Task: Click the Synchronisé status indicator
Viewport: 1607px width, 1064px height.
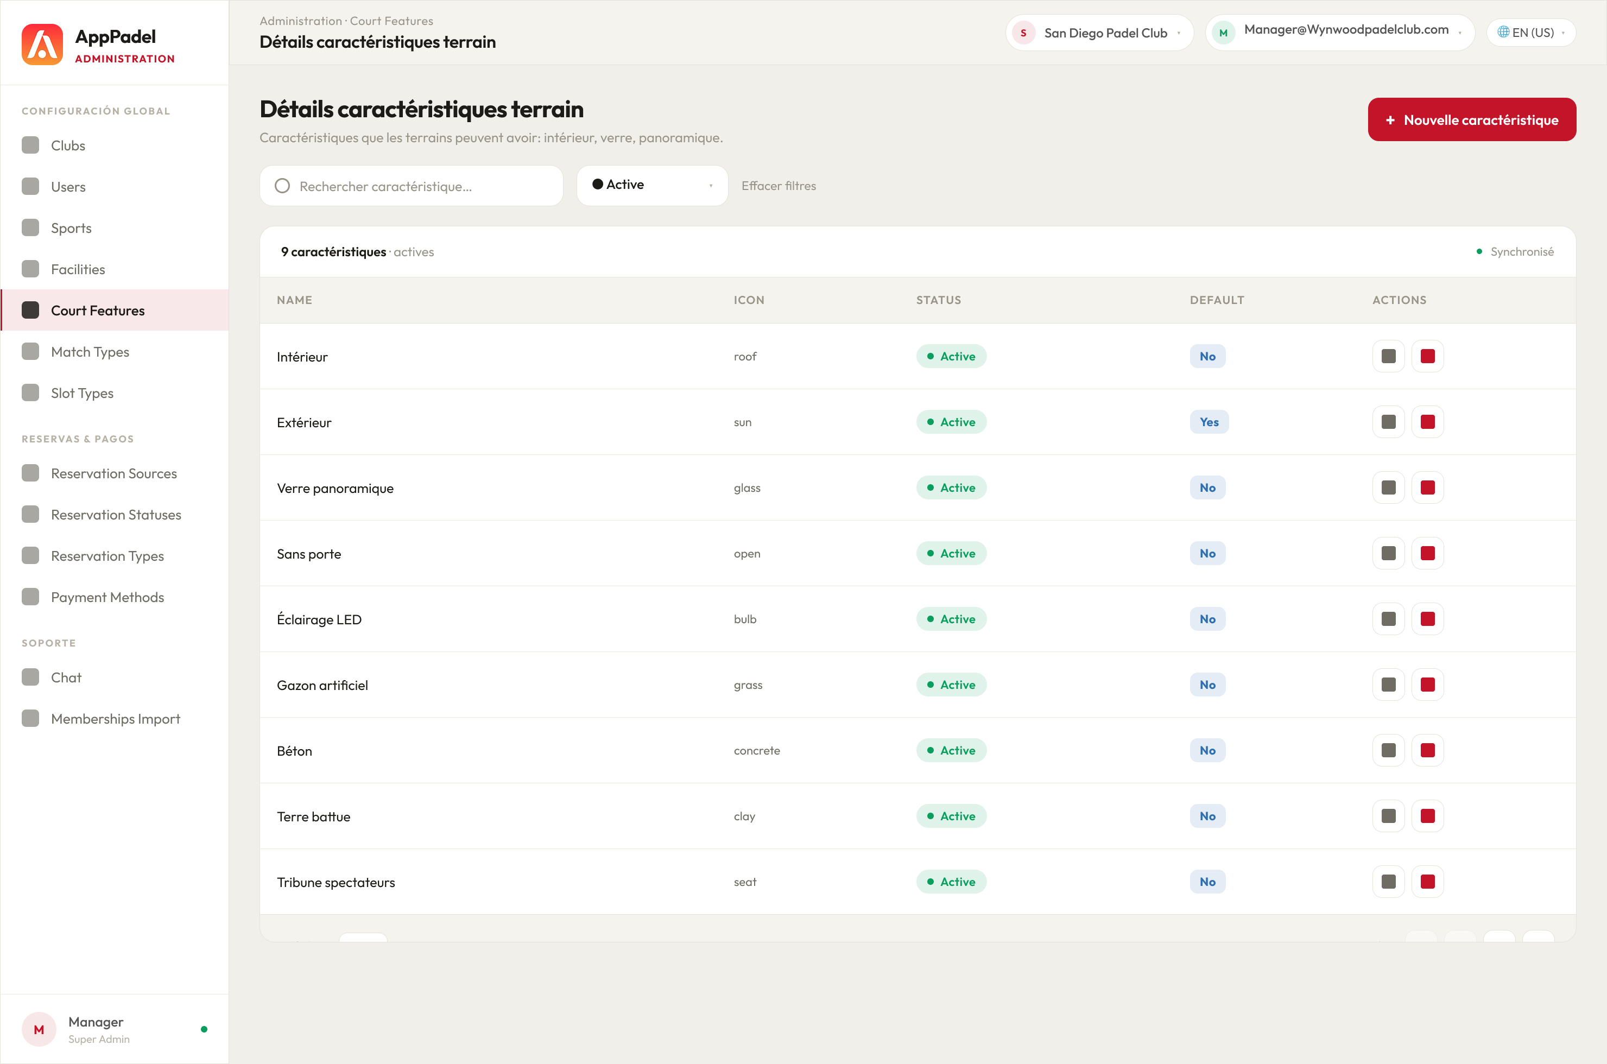Action: [1515, 252]
